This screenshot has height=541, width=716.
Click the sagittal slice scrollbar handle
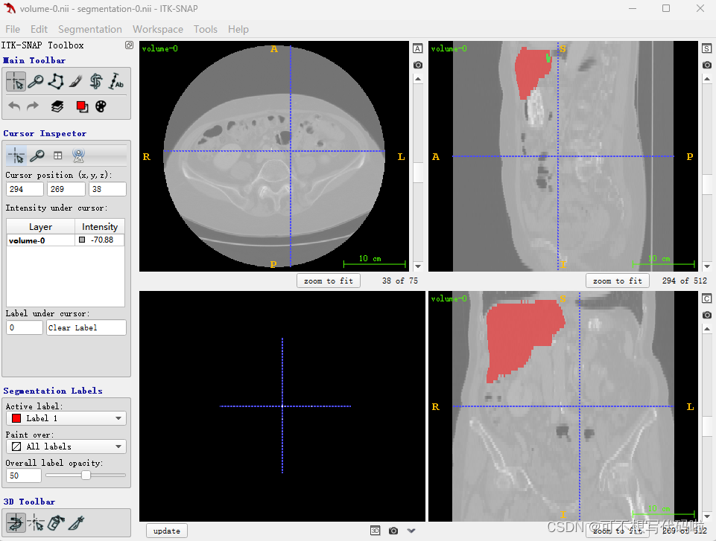707,185
